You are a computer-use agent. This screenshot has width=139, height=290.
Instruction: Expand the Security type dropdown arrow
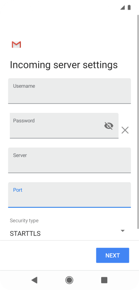(x=122, y=231)
